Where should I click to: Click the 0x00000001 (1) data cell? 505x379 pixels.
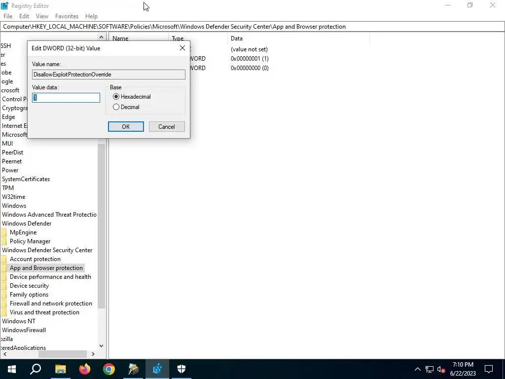[x=250, y=59]
